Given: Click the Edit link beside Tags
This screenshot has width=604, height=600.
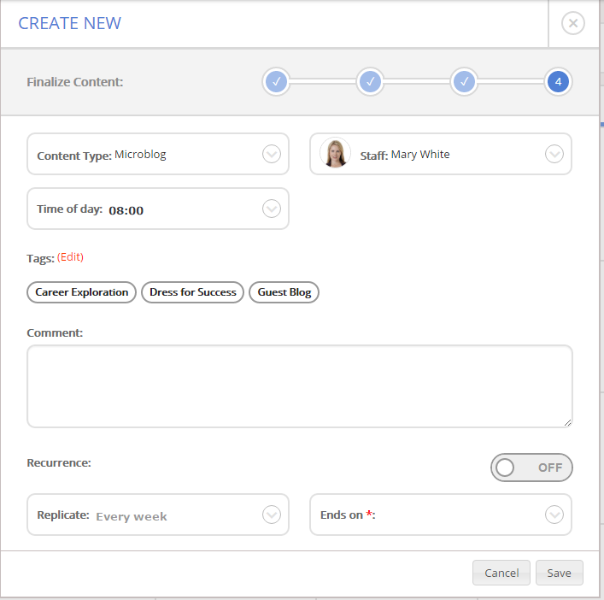Looking at the screenshot, I should 70,257.
